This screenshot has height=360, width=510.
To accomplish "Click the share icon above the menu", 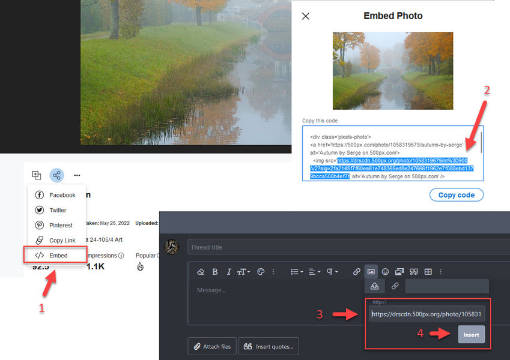I will click(56, 175).
